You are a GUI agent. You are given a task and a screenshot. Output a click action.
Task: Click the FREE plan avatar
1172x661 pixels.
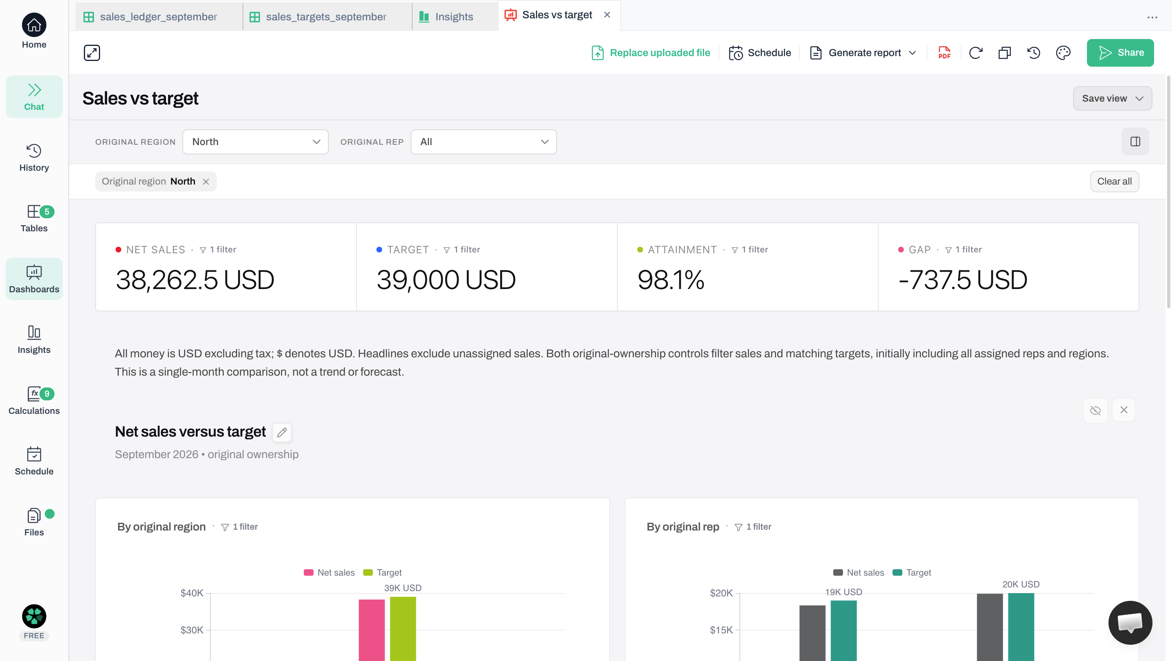tap(34, 617)
